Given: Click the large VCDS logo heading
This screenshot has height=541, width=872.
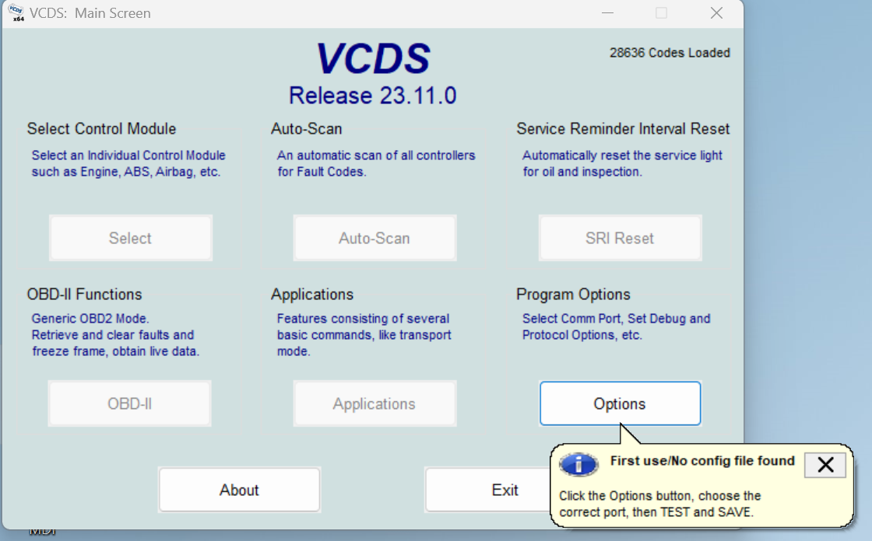Looking at the screenshot, I should [x=373, y=59].
